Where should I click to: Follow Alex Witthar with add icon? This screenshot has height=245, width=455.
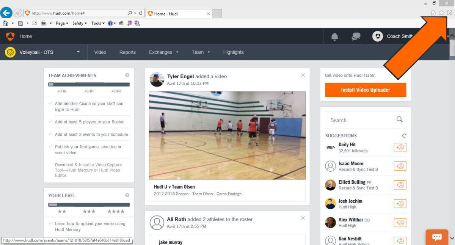[x=400, y=222]
